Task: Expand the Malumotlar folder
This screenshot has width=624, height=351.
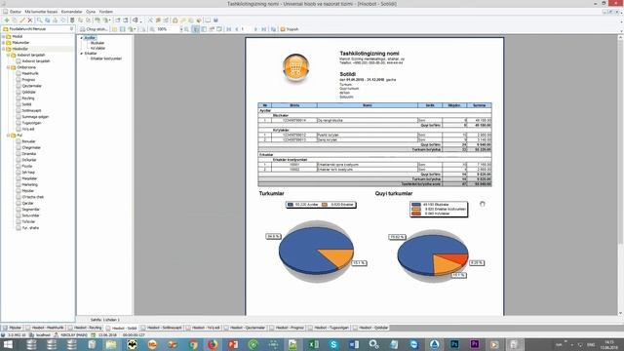Action: [x=4, y=42]
